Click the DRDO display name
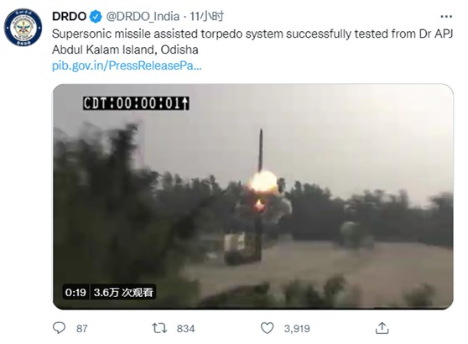The height and width of the screenshot is (344, 468). coord(70,17)
